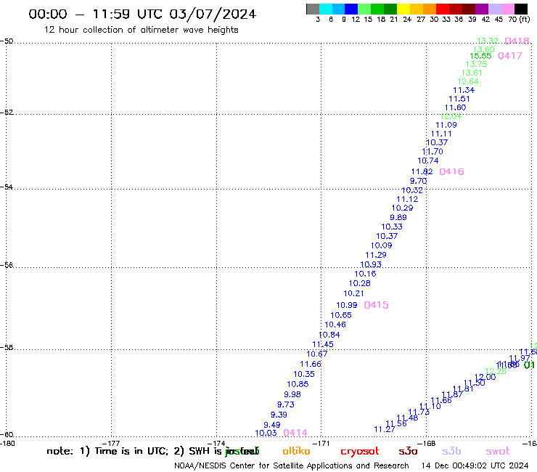The width and height of the screenshot is (537, 472).
Task: Select the lavender 's3b' satellite label
Action: pyautogui.click(x=451, y=451)
